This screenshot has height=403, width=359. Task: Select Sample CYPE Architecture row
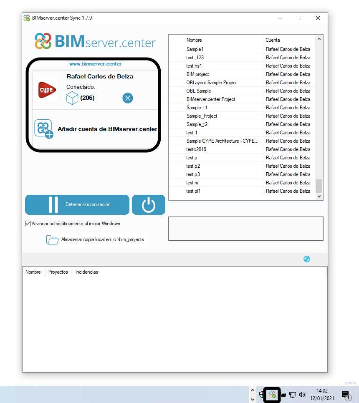tap(242, 141)
